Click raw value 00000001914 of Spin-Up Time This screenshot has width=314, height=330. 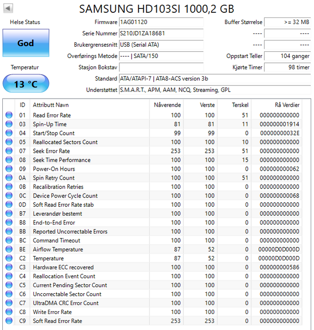coord(280,124)
